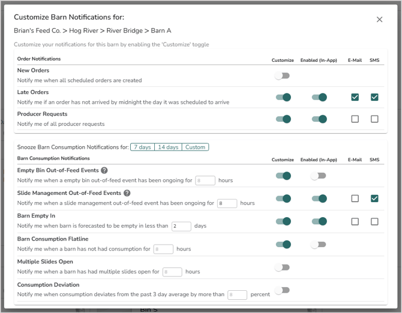Check E-Mail checkbox for Producer Requests

(x=355, y=119)
